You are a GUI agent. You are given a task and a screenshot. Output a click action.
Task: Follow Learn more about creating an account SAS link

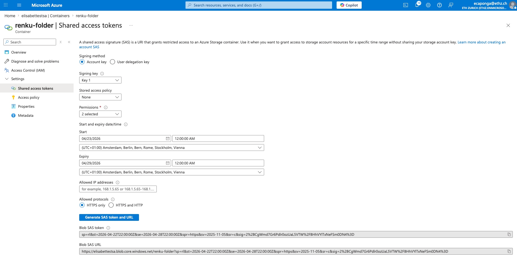tap(481, 42)
